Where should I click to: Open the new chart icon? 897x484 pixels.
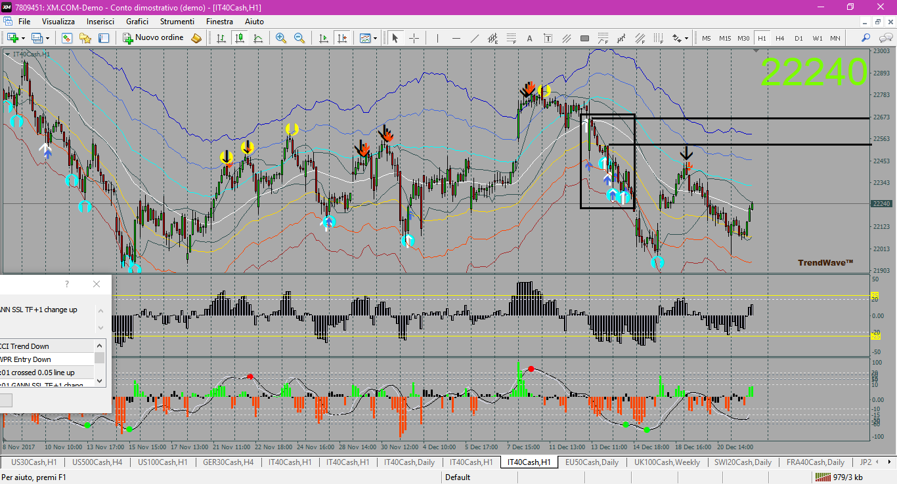(12, 38)
